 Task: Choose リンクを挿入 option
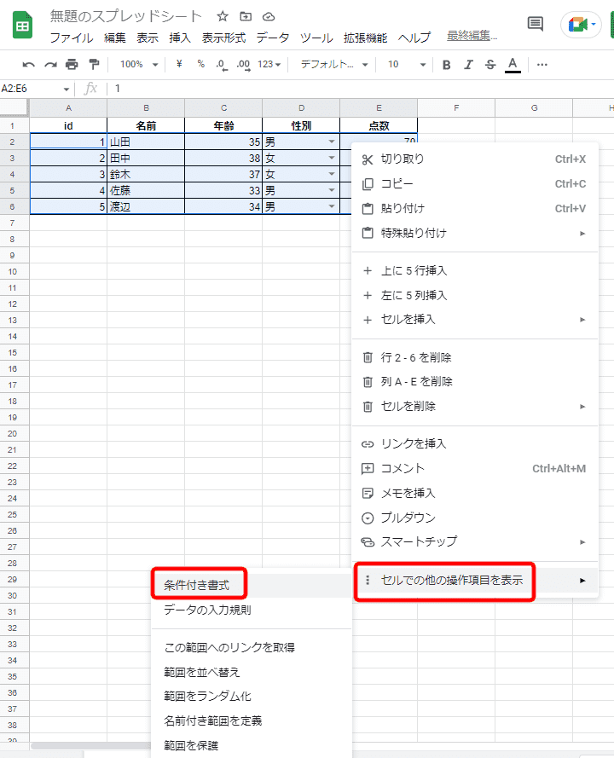(474, 443)
